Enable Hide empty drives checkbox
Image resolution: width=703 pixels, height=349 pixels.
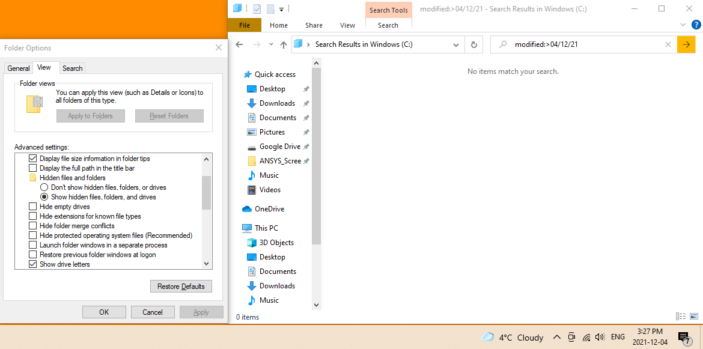(33, 207)
